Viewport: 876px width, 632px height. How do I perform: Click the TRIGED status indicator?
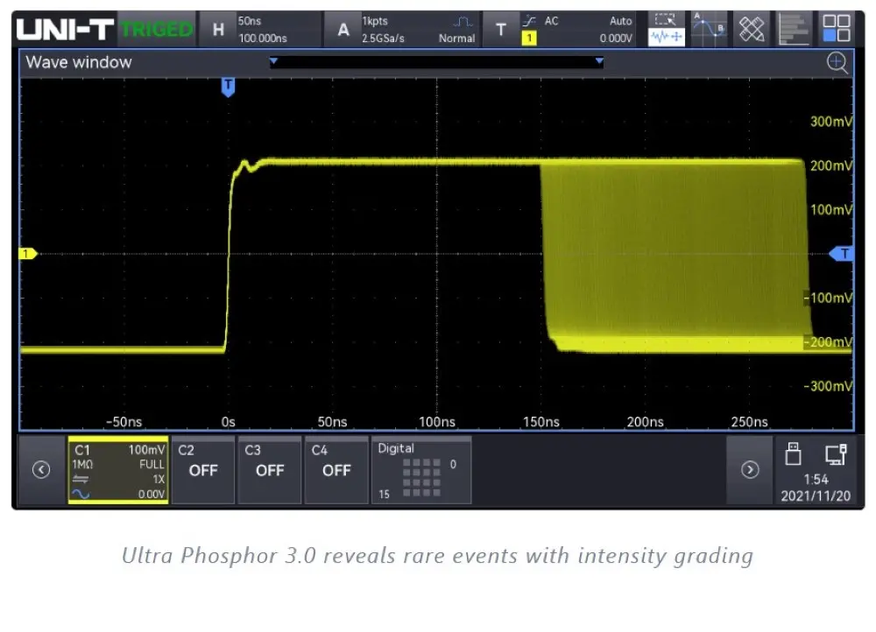pyautogui.click(x=157, y=29)
